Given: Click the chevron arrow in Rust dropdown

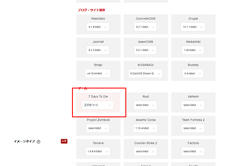Looking at the screenshot, I should click(x=153, y=105).
